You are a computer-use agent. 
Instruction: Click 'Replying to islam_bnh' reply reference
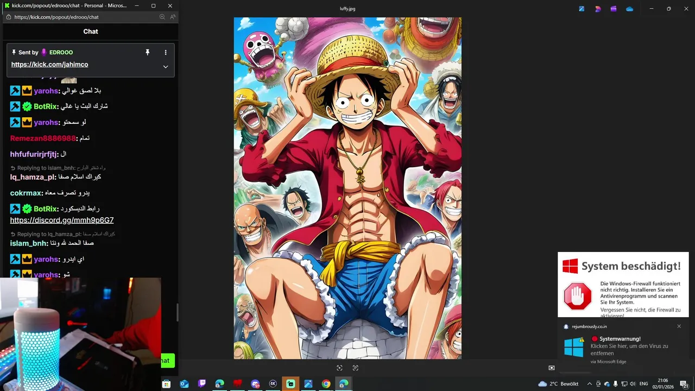click(58, 168)
